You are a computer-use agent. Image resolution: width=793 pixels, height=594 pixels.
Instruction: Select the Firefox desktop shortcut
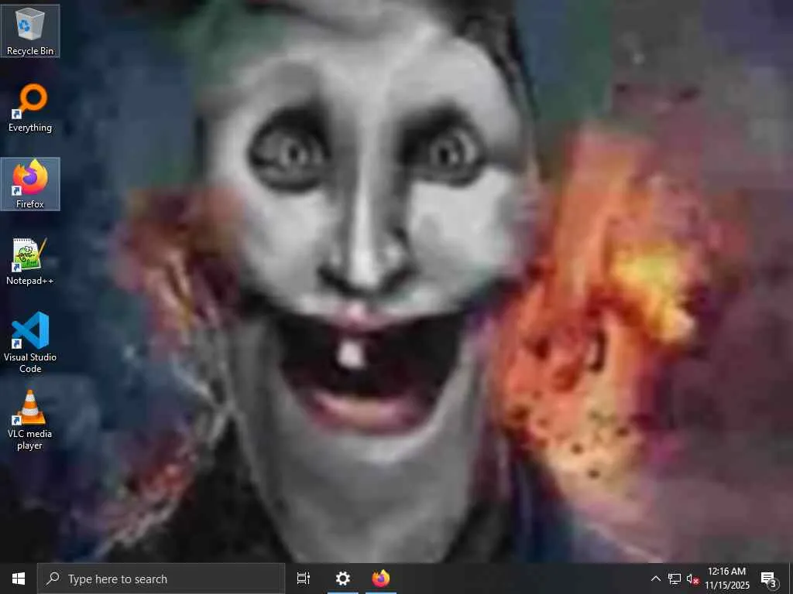pyautogui.click(x=30, y=184)
